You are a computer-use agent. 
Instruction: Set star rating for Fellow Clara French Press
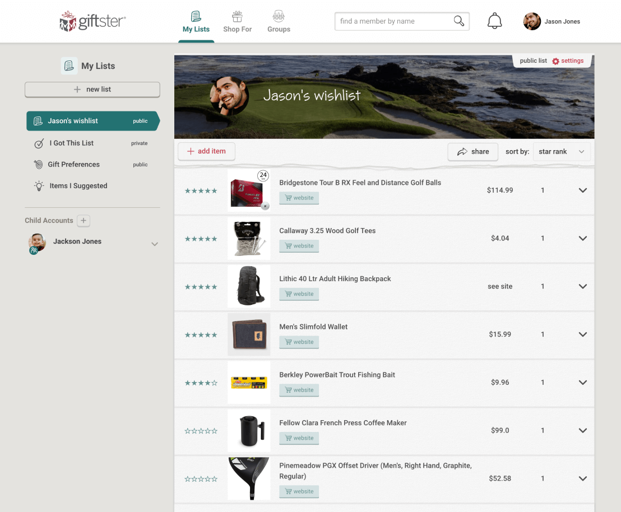(x=201, y=431)
